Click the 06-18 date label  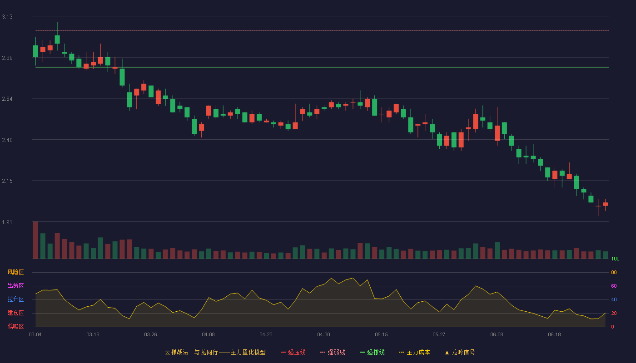coord(554,334)
